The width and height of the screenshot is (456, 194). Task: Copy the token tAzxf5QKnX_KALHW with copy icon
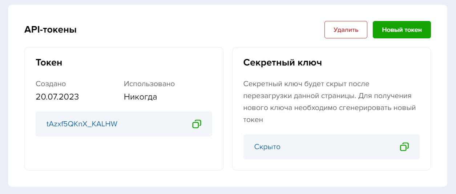(197, 124)
